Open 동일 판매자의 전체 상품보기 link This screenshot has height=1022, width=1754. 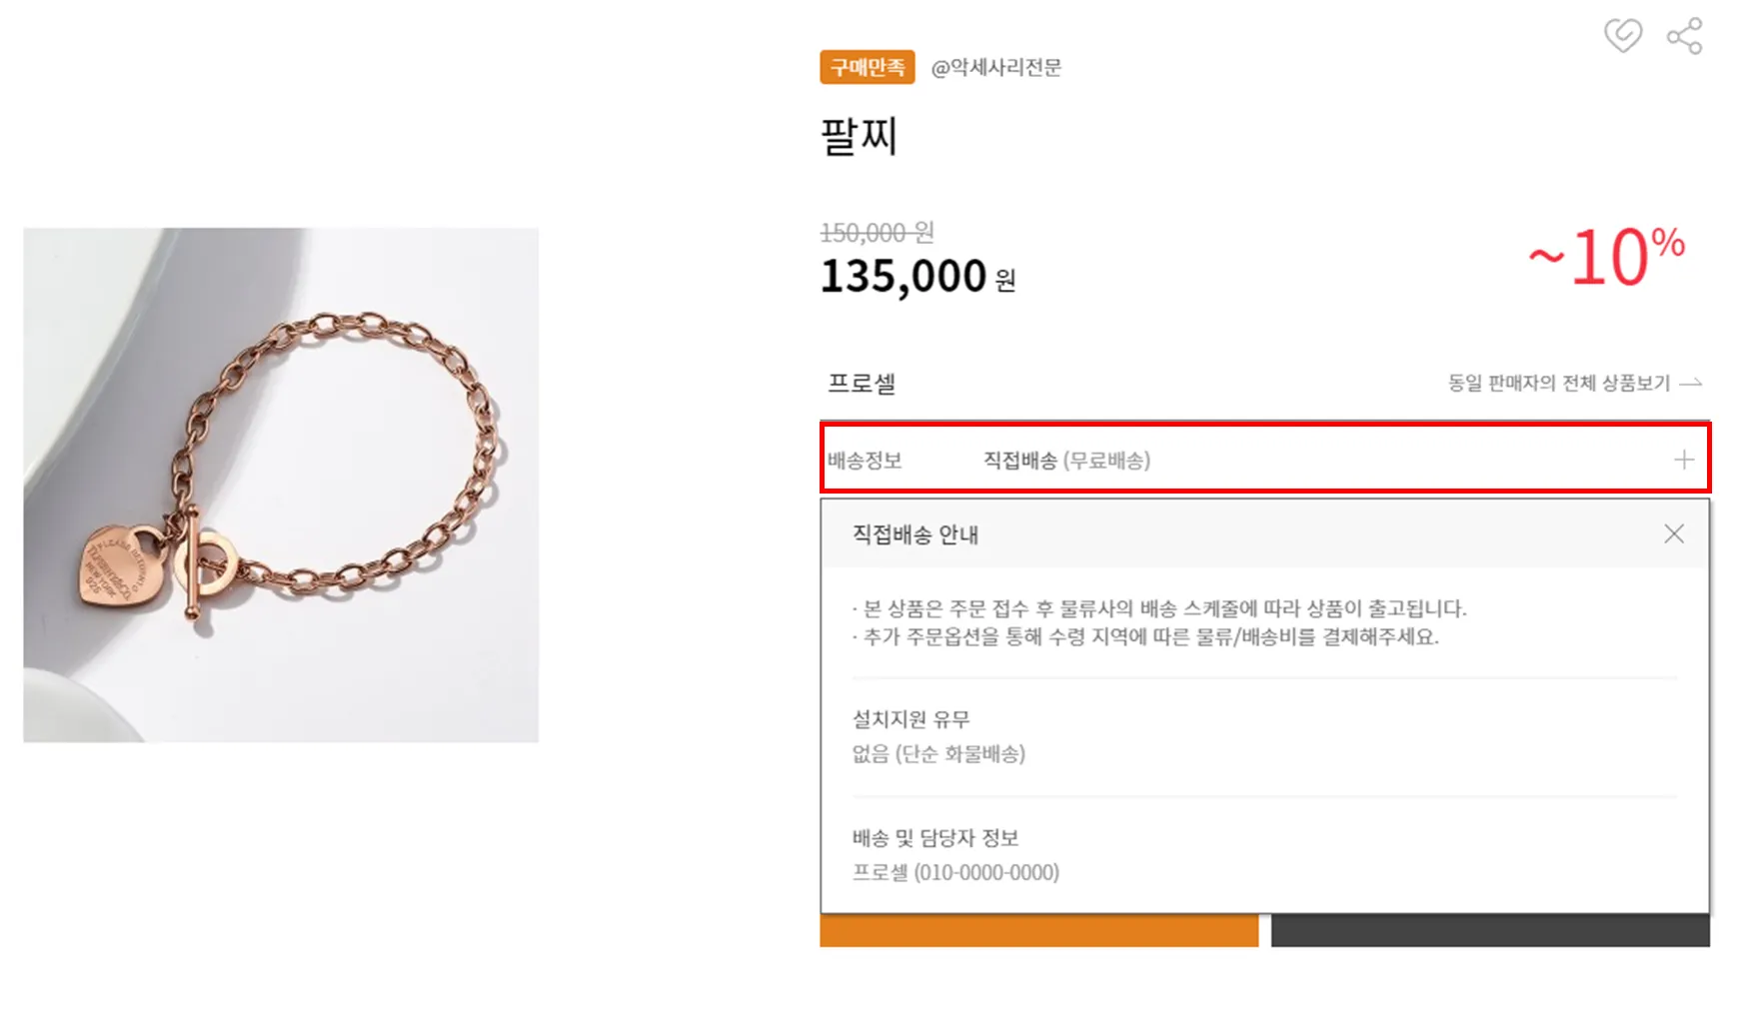click(x=1558, y=383)
